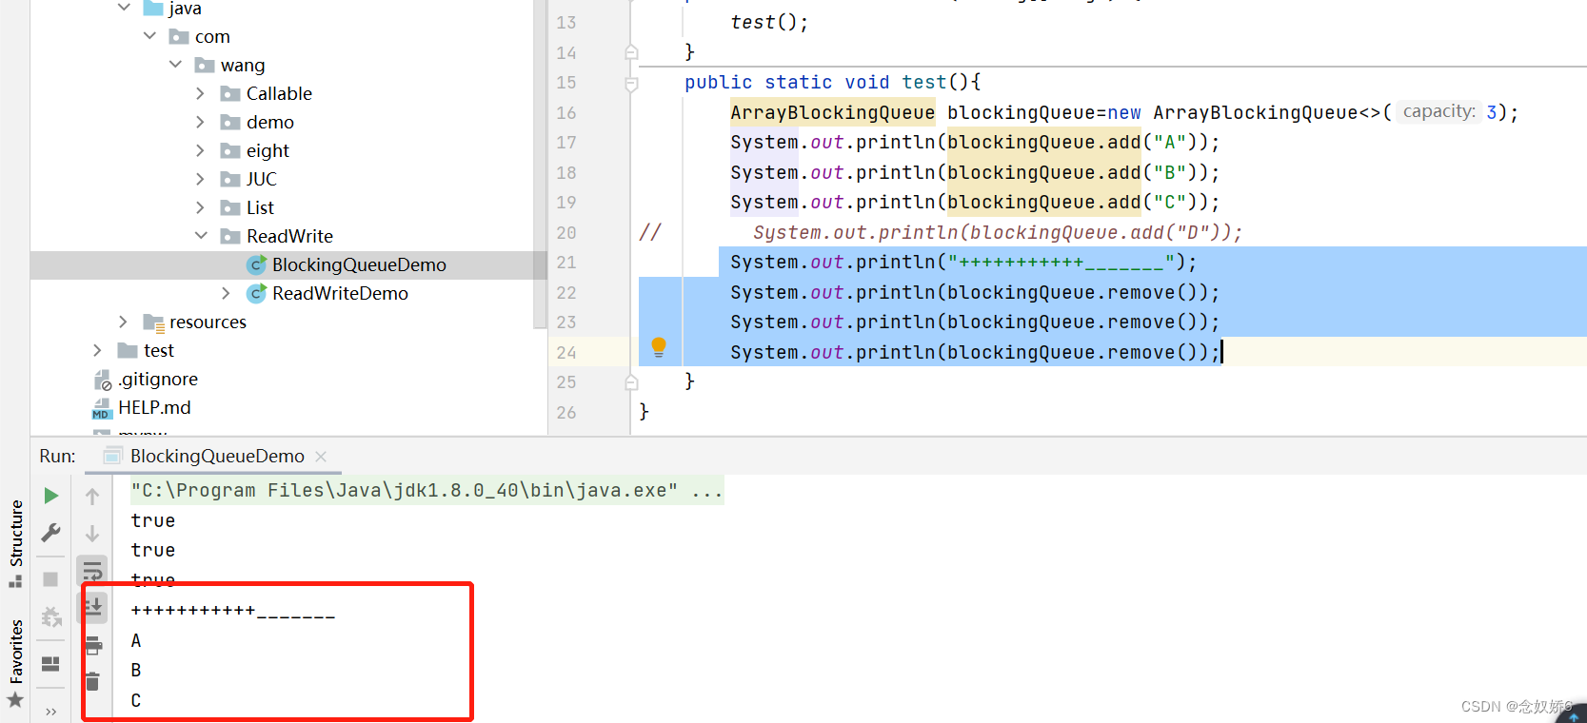
Task: Collapse the com package
Action: (149, 36)
